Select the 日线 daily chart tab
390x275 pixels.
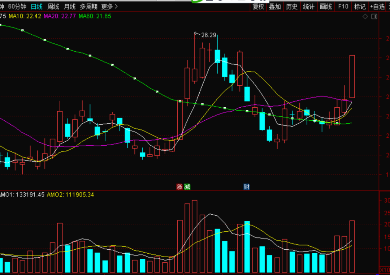click(36, 7)
